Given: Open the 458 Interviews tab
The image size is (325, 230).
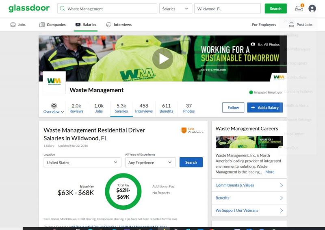Looking at the screenshot, I should [x=144, y=108].
